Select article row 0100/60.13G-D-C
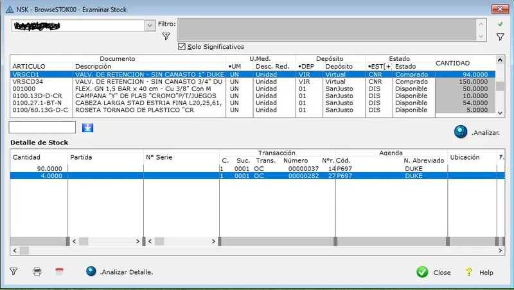 pyautogui.click(x=253, y=110)
